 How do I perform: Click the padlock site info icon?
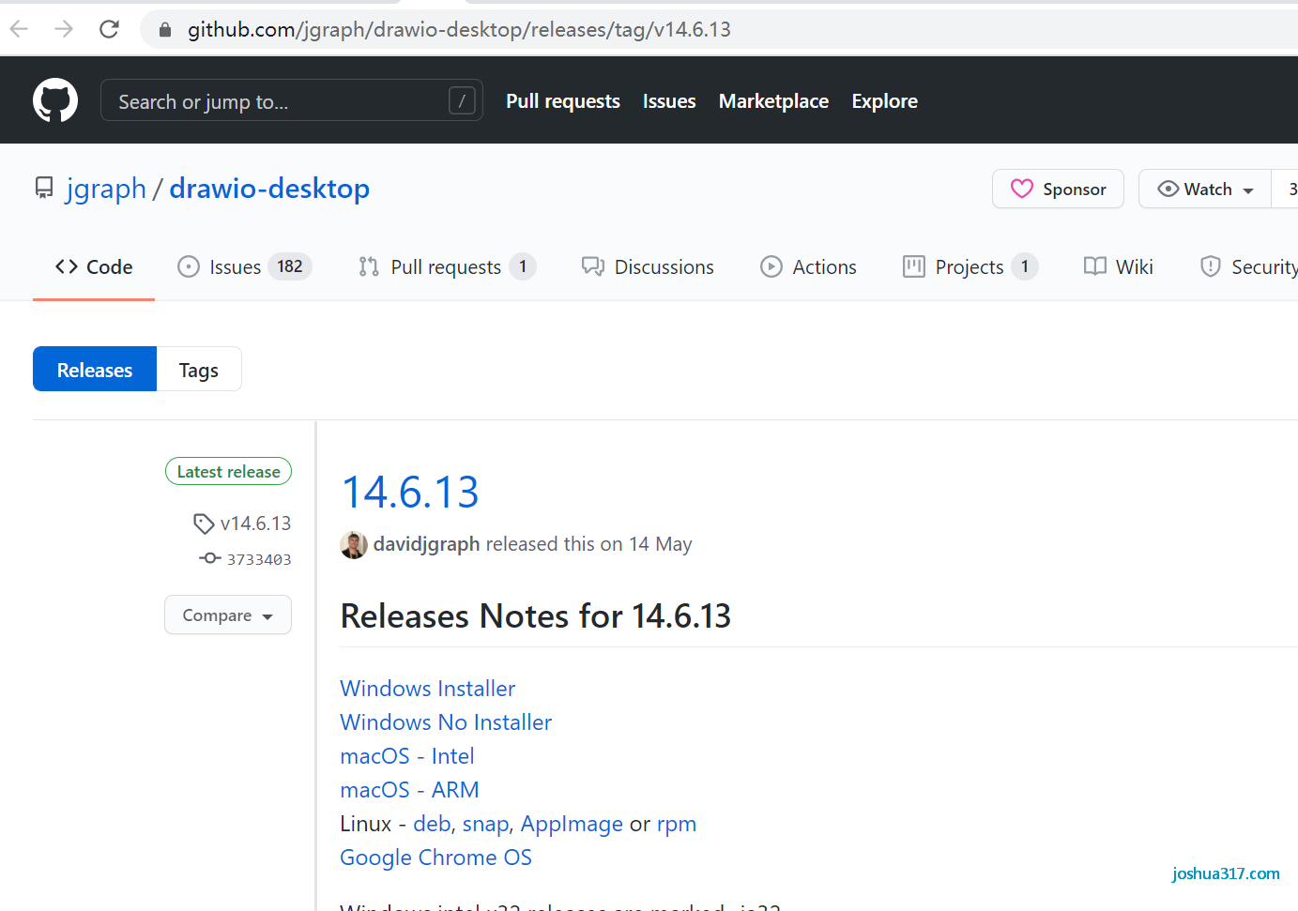[165, 30]
